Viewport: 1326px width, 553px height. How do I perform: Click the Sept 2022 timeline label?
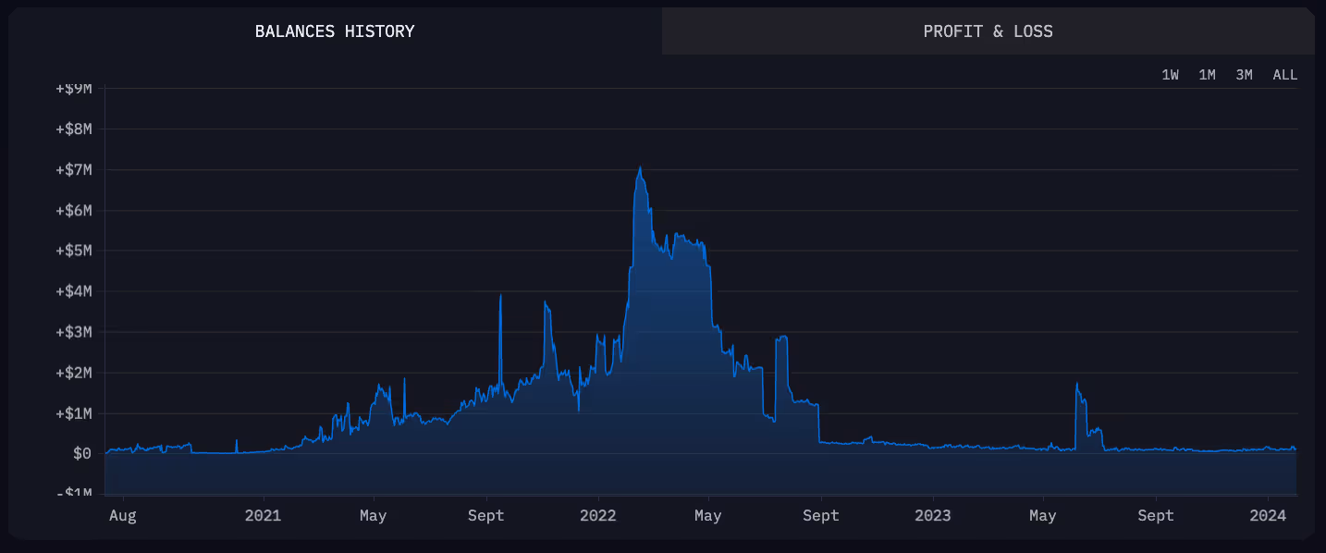coord(821,515)
